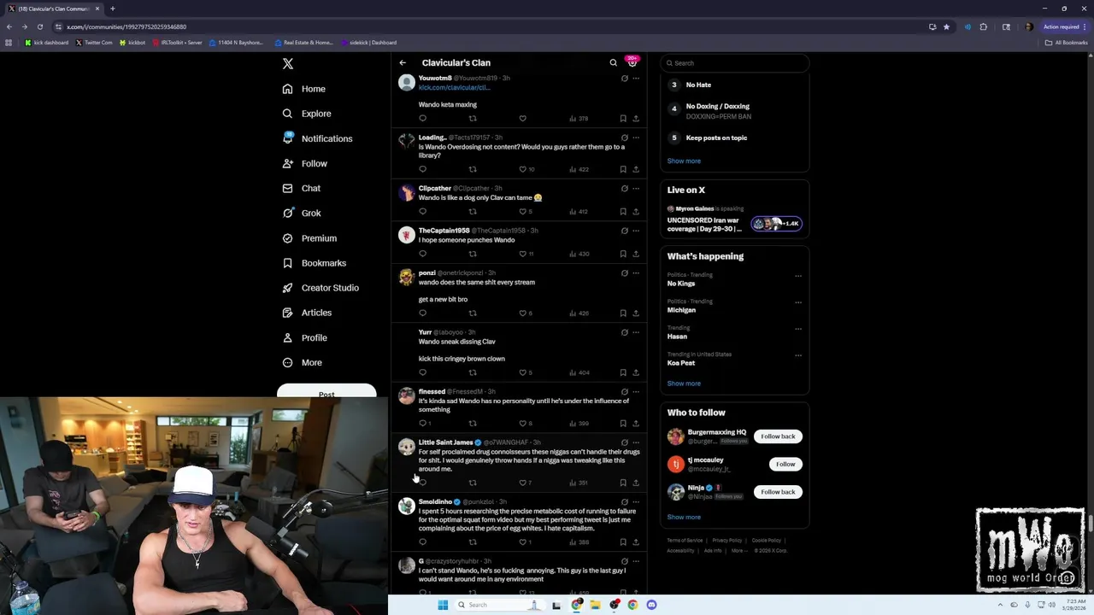Like the finessed post
The image size is (1094, 615).
[x=522, y=424]
